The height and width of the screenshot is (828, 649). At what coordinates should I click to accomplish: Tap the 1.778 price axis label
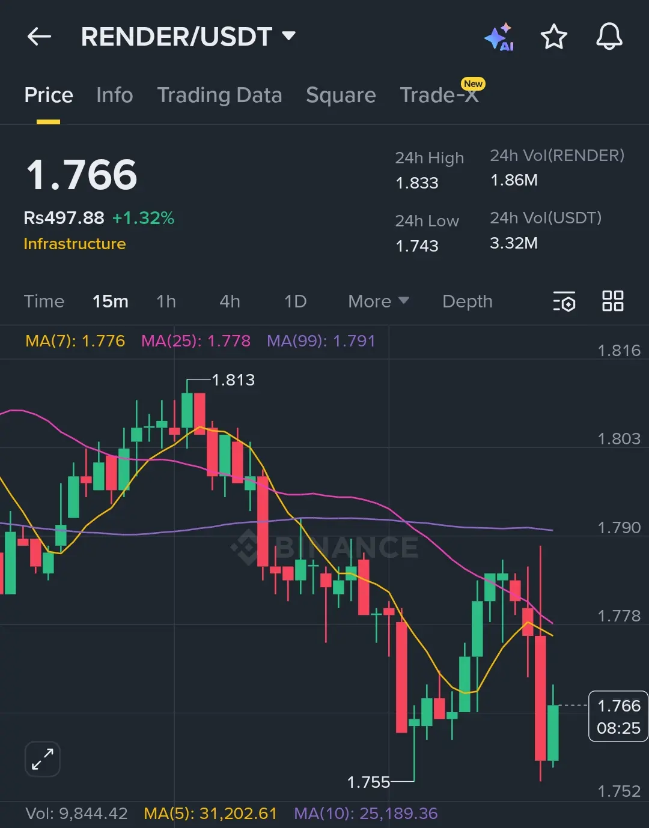point(619,616)
